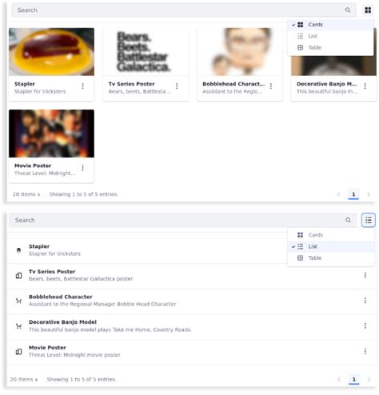
Task: Open kebab menu on Tv Series Poster card
Action: pyautogui.click(x=177, y=86)
